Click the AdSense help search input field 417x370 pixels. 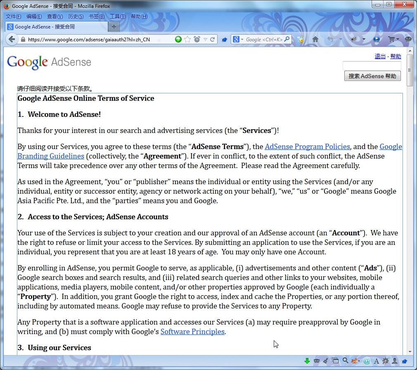tap(372, 65)
